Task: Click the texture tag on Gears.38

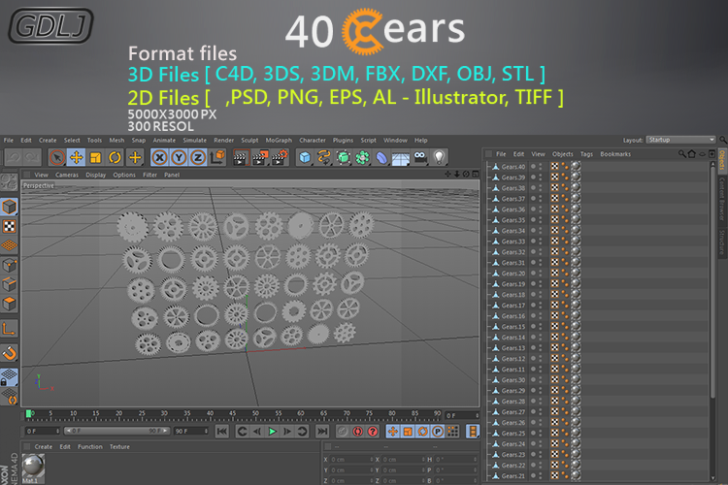Action: 555,188
